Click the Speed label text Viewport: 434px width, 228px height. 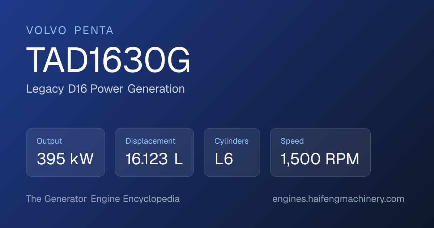pyautogui.click(x=292, y=141)
